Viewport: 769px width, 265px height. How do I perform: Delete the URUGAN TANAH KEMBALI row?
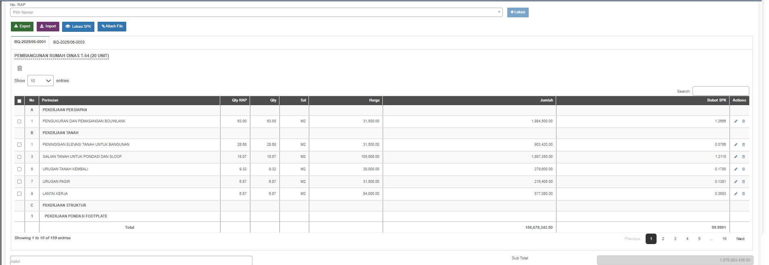(x=744, y=169)
